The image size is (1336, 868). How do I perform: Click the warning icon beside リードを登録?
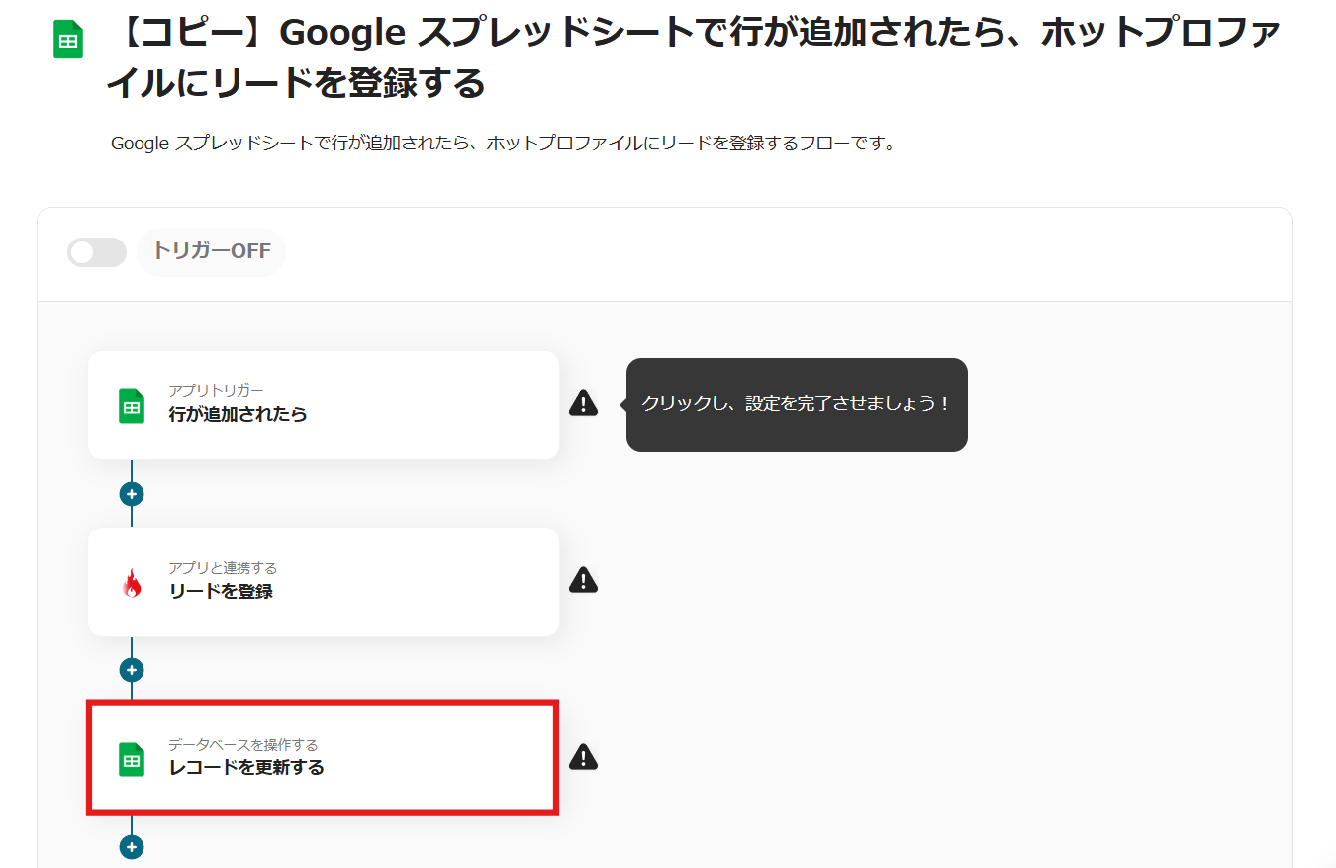(584, 580)
